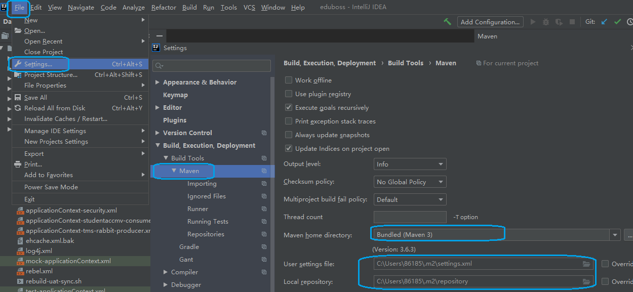The height and width of the screenshot is (292, 633).
Task: Click the Run play icon in toolbar
Action: point(533,22)
